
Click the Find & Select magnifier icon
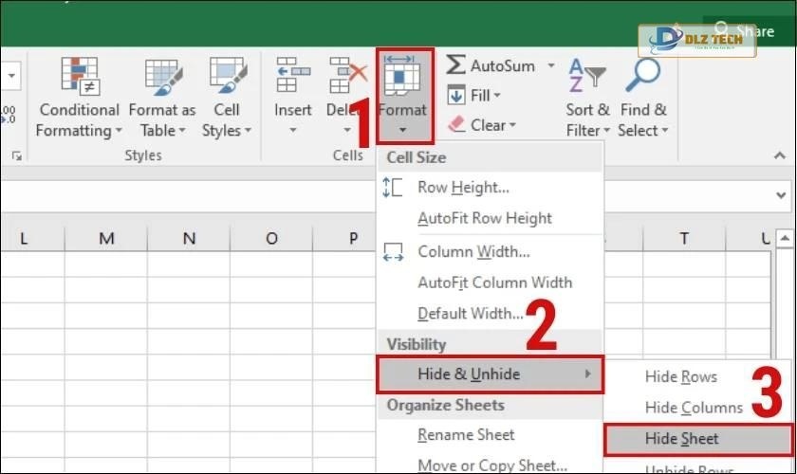click(643, 76)
